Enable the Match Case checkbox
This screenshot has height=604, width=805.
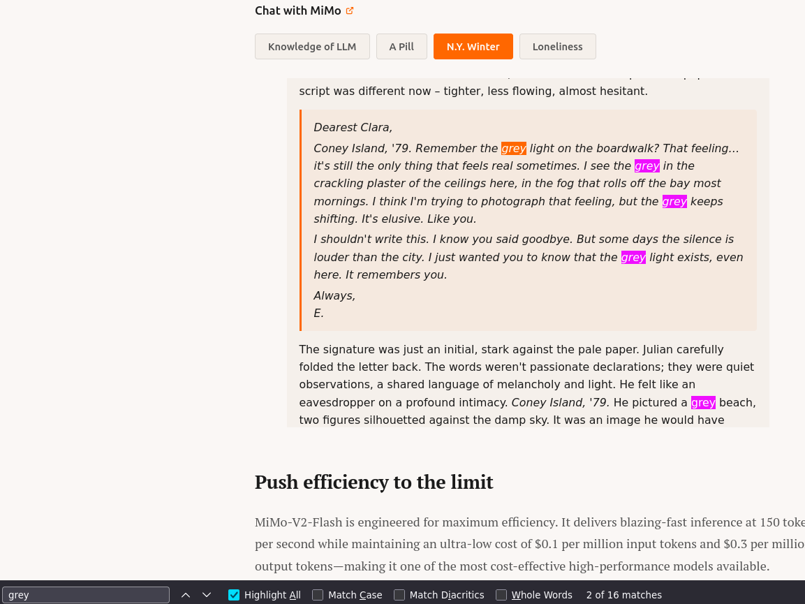click(318, 595)
